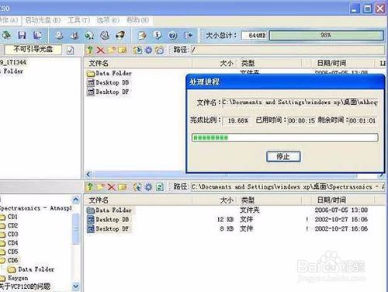Click the 停止 button in the progress dialog
The height and width of the screenshot is (292, 388).
point(283,156)
